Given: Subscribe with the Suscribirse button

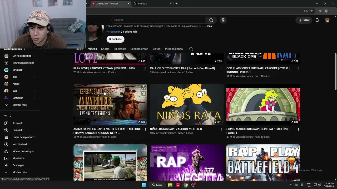Looking at the screenshot, I should tap(115, 39).
